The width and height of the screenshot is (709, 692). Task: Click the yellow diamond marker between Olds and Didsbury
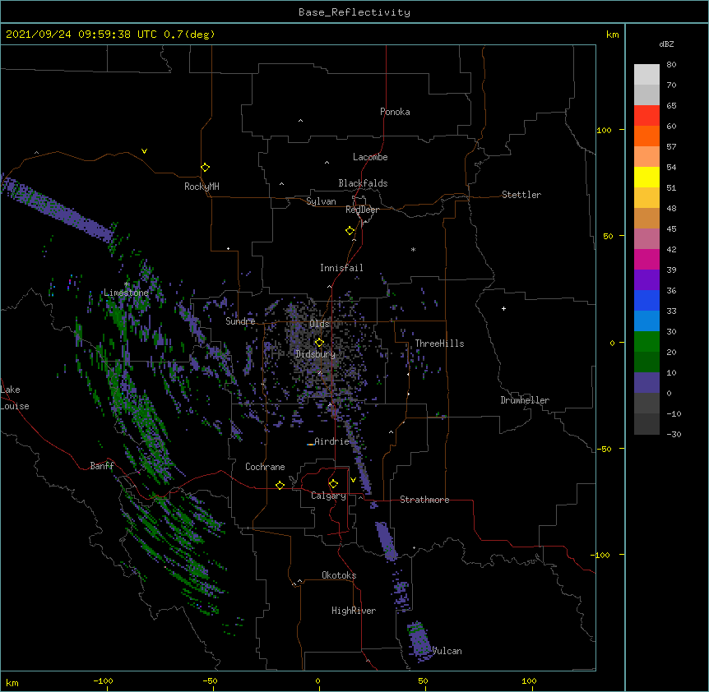pyautogui.click(x=319, y=342)
